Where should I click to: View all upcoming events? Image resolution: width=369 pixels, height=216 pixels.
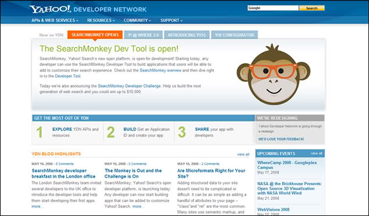coord(317,153)
